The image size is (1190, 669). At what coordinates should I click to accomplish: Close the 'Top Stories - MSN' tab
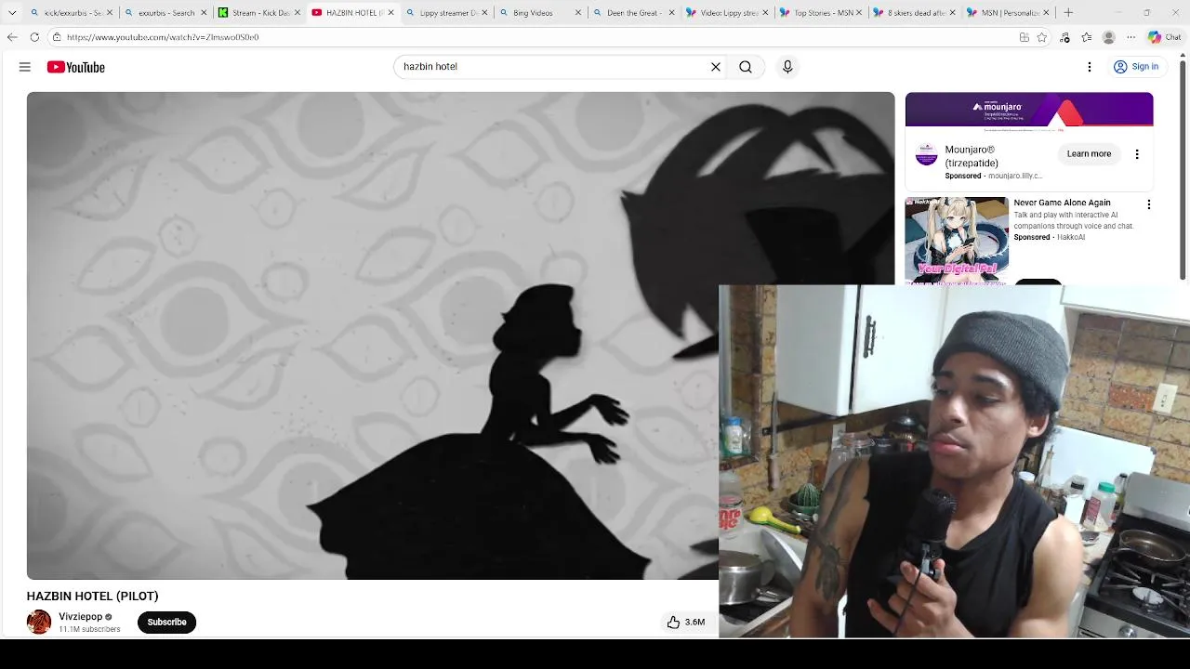coord(859,13)
